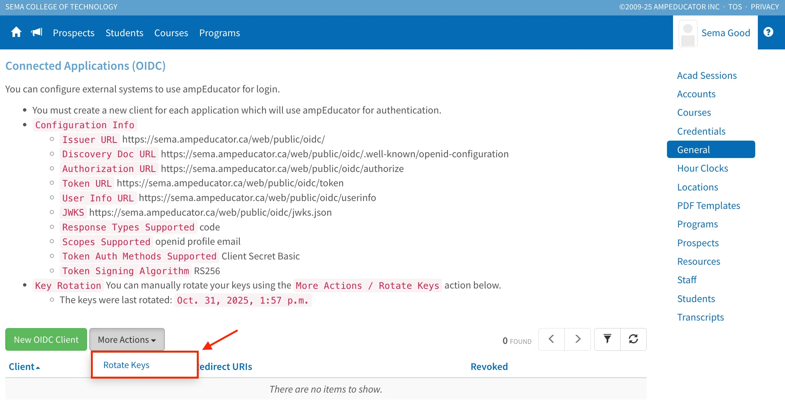785x405 pixels.
Task: Open the help question mark icon
Action: [768, 32]
